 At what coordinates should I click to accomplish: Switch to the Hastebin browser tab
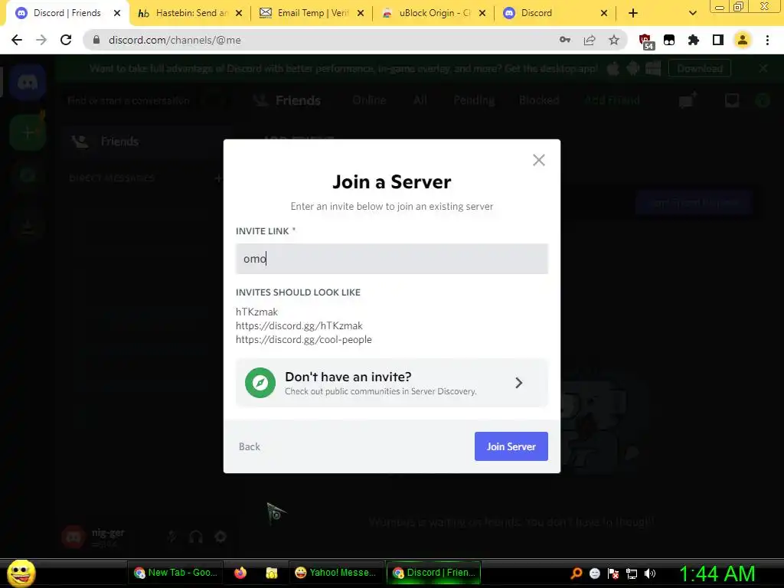[x=191, y=13]
